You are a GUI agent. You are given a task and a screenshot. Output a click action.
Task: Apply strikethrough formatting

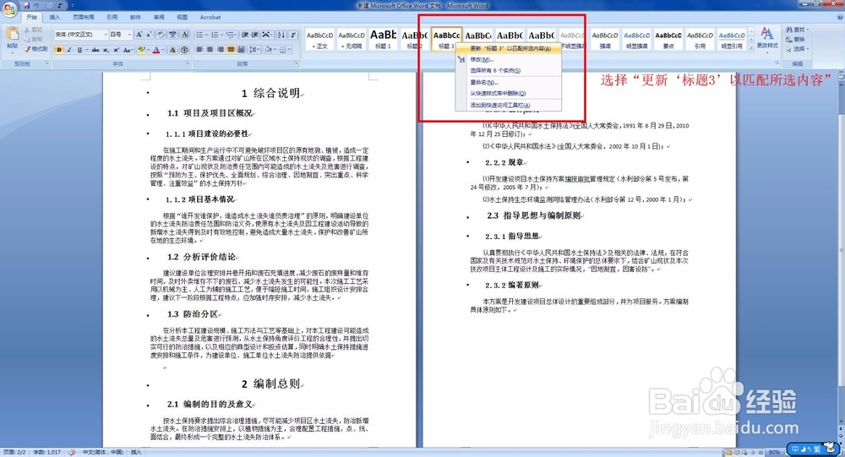click(x=95, y=50)
